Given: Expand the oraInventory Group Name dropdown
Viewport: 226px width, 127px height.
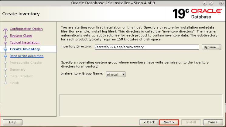Looking at the screenshot, I should [x=116, y=74].
